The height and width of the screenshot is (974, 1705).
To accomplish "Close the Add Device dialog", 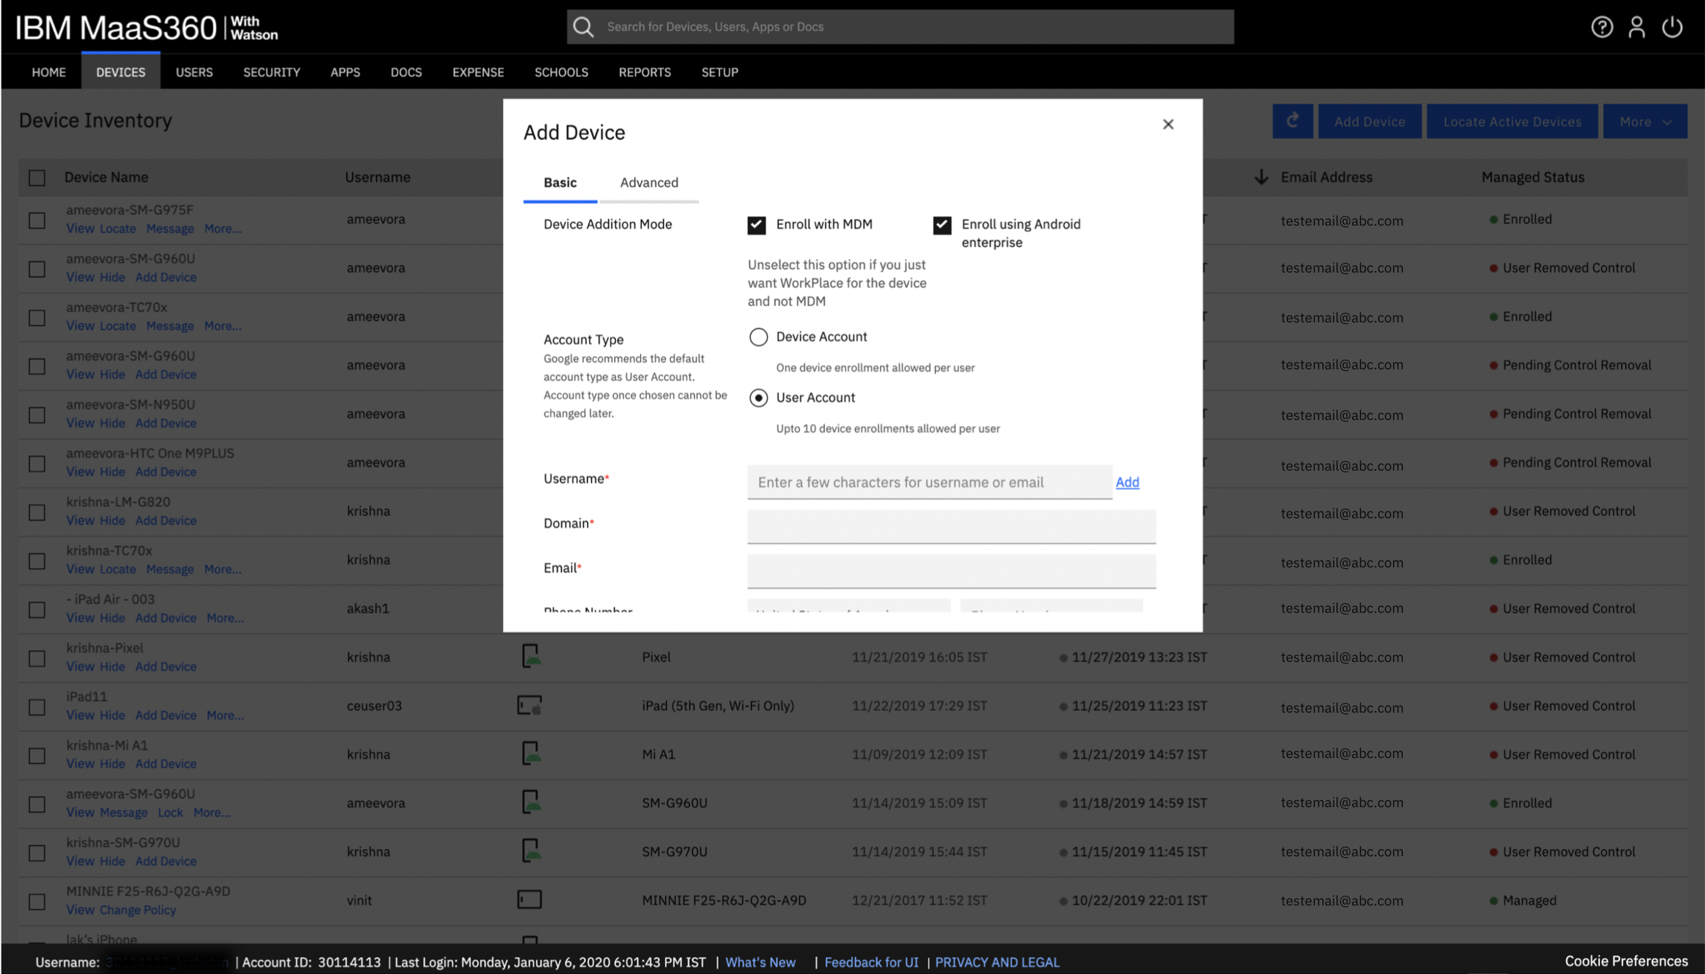I will (x=1168, y=124).
